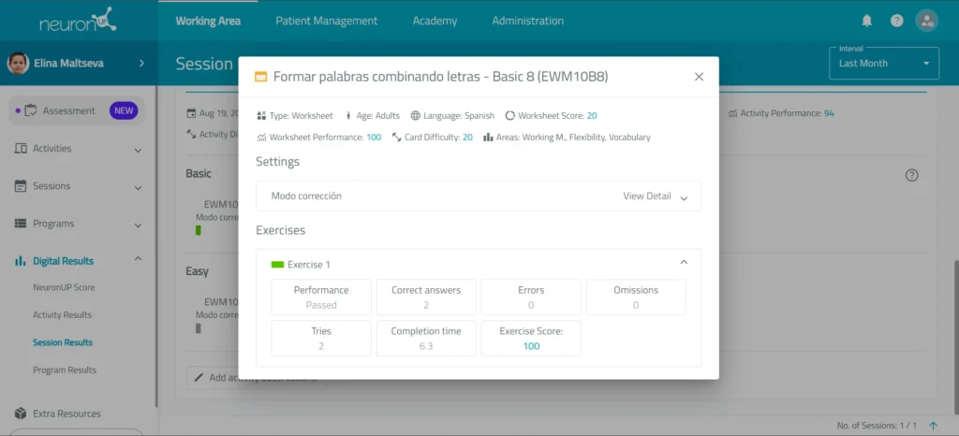Screen dimensions: 959x436
Task: Click the Extra Resources box icon
Action: pos(21,414)
